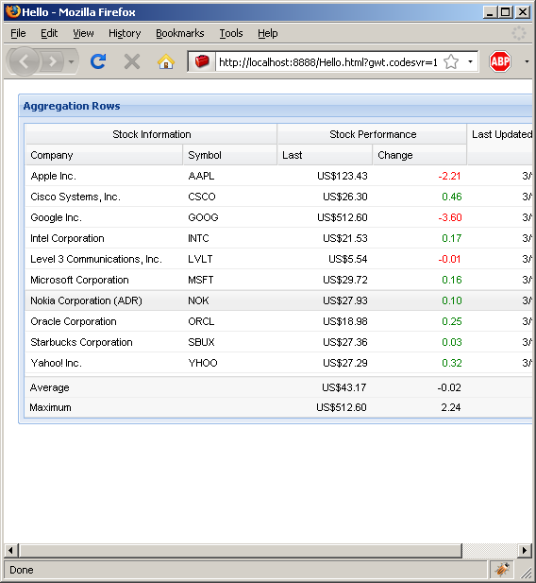Click the US$21.53 price for Intel
The height and width of the screenshot is (583, 536).
345,238
